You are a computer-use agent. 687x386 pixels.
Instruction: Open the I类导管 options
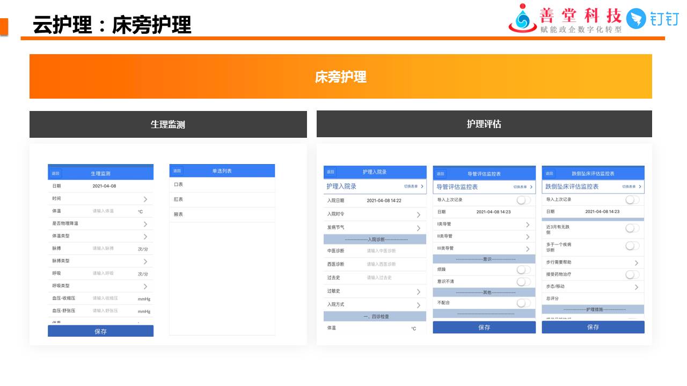[527, 225]
